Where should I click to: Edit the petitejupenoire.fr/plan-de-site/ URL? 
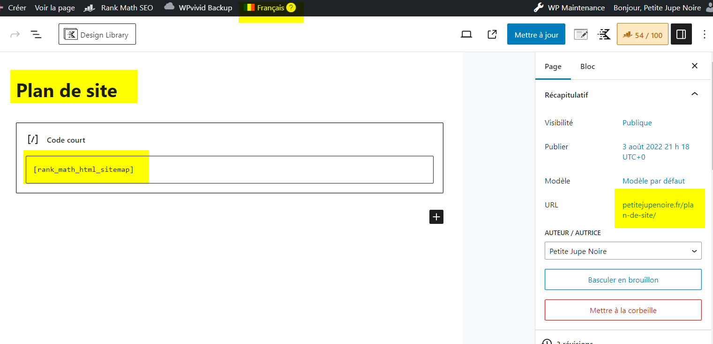click(658, 210)
